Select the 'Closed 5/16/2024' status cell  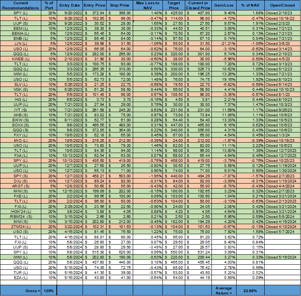pos(282,257)
